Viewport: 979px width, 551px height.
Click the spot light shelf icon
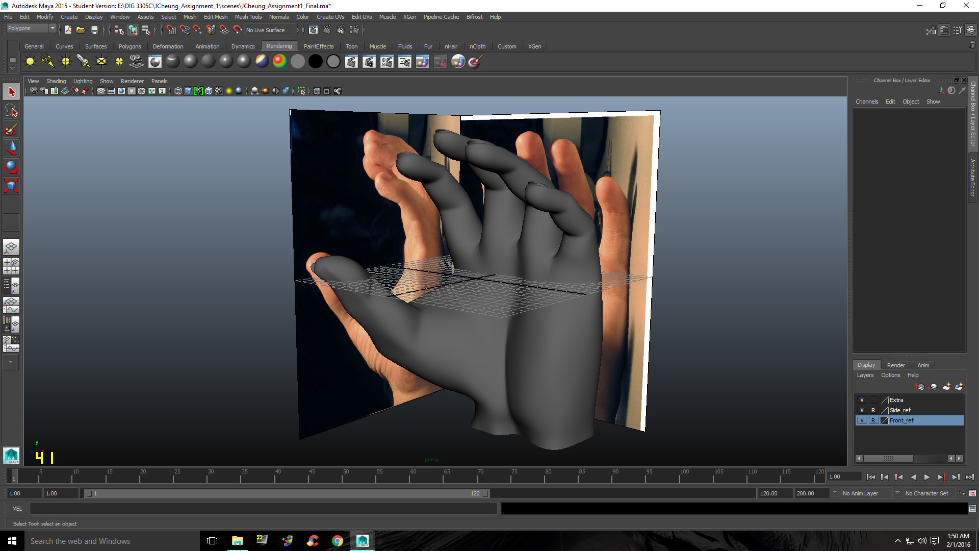(x=83, y=61)
